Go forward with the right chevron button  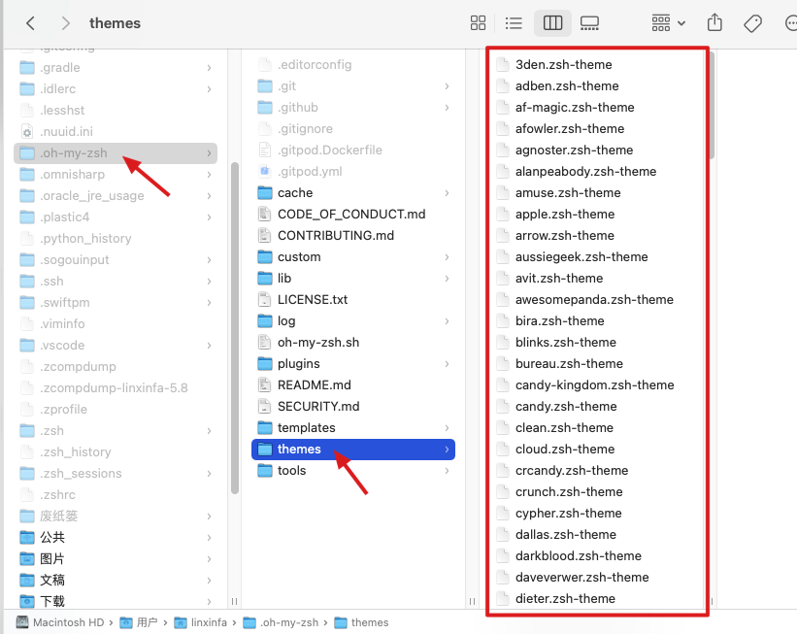point(65,23)
